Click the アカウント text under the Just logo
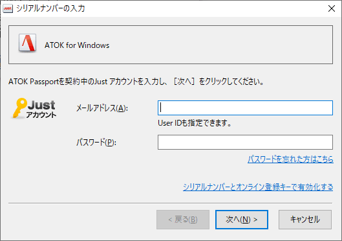The width and height of the screenshot is (342, 241). (41, 115)
